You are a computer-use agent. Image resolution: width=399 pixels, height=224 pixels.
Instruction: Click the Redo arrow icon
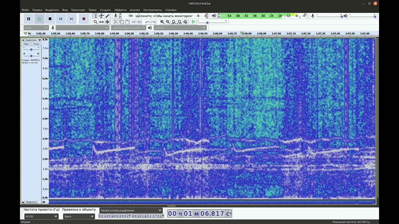153,22
